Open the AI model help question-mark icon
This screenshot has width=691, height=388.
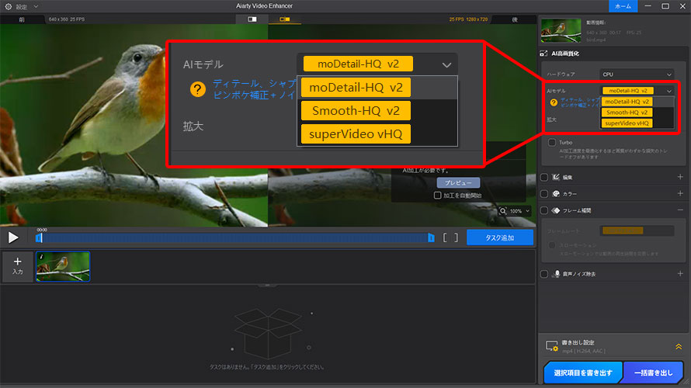click(554, 102)
